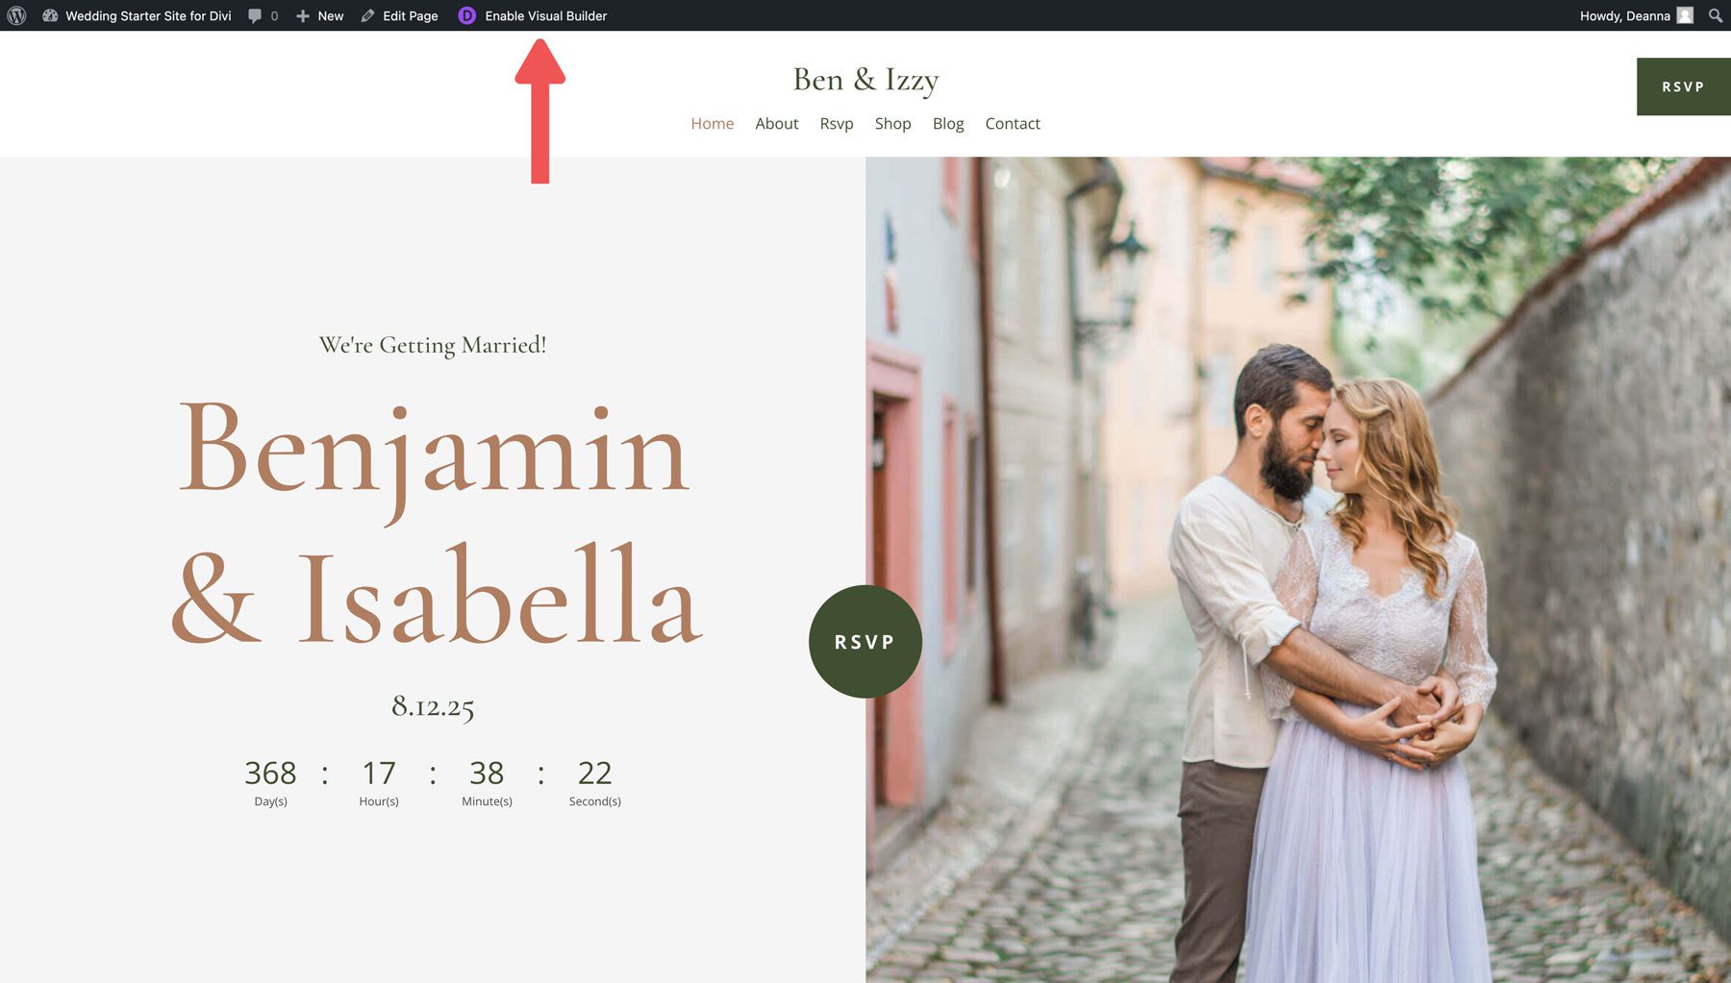Enable the Visual Builder
1731x983 pixels.
pos(544,15)
